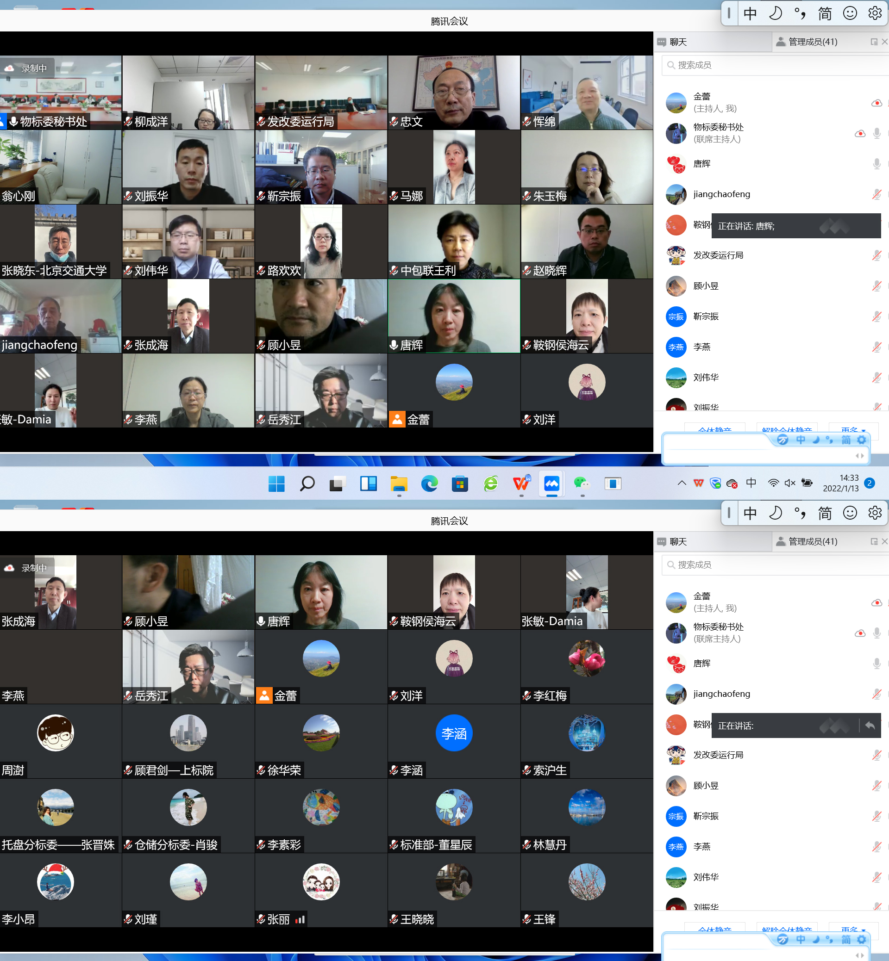Viewport: 889px width, 961px height.
Task: Unmute jiangchaofeng via mic icon in upper list
Action: click(x=876, y=194)
